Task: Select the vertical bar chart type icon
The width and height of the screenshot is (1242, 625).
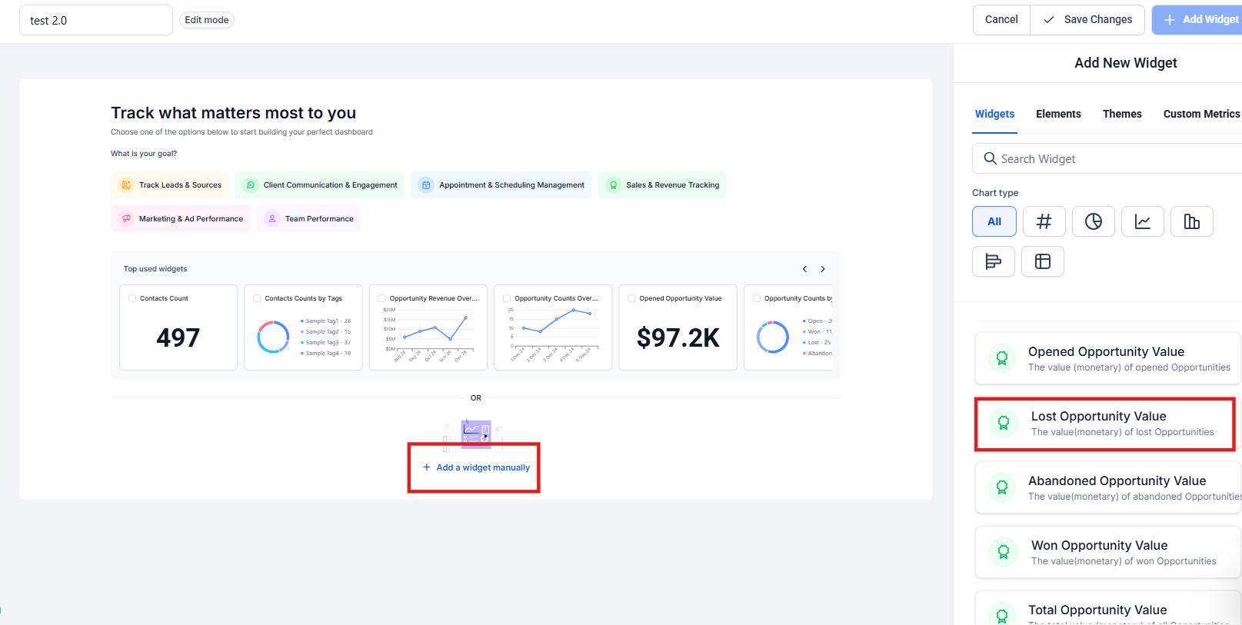Action: (x=1191, y=221)
